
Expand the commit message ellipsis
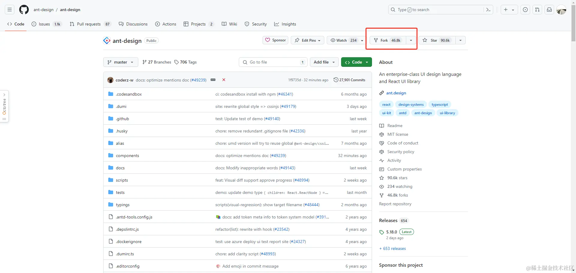coord(213,80)
